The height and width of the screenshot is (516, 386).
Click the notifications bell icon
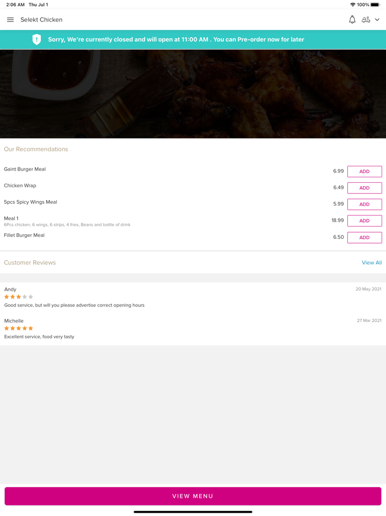click(352, 19)
